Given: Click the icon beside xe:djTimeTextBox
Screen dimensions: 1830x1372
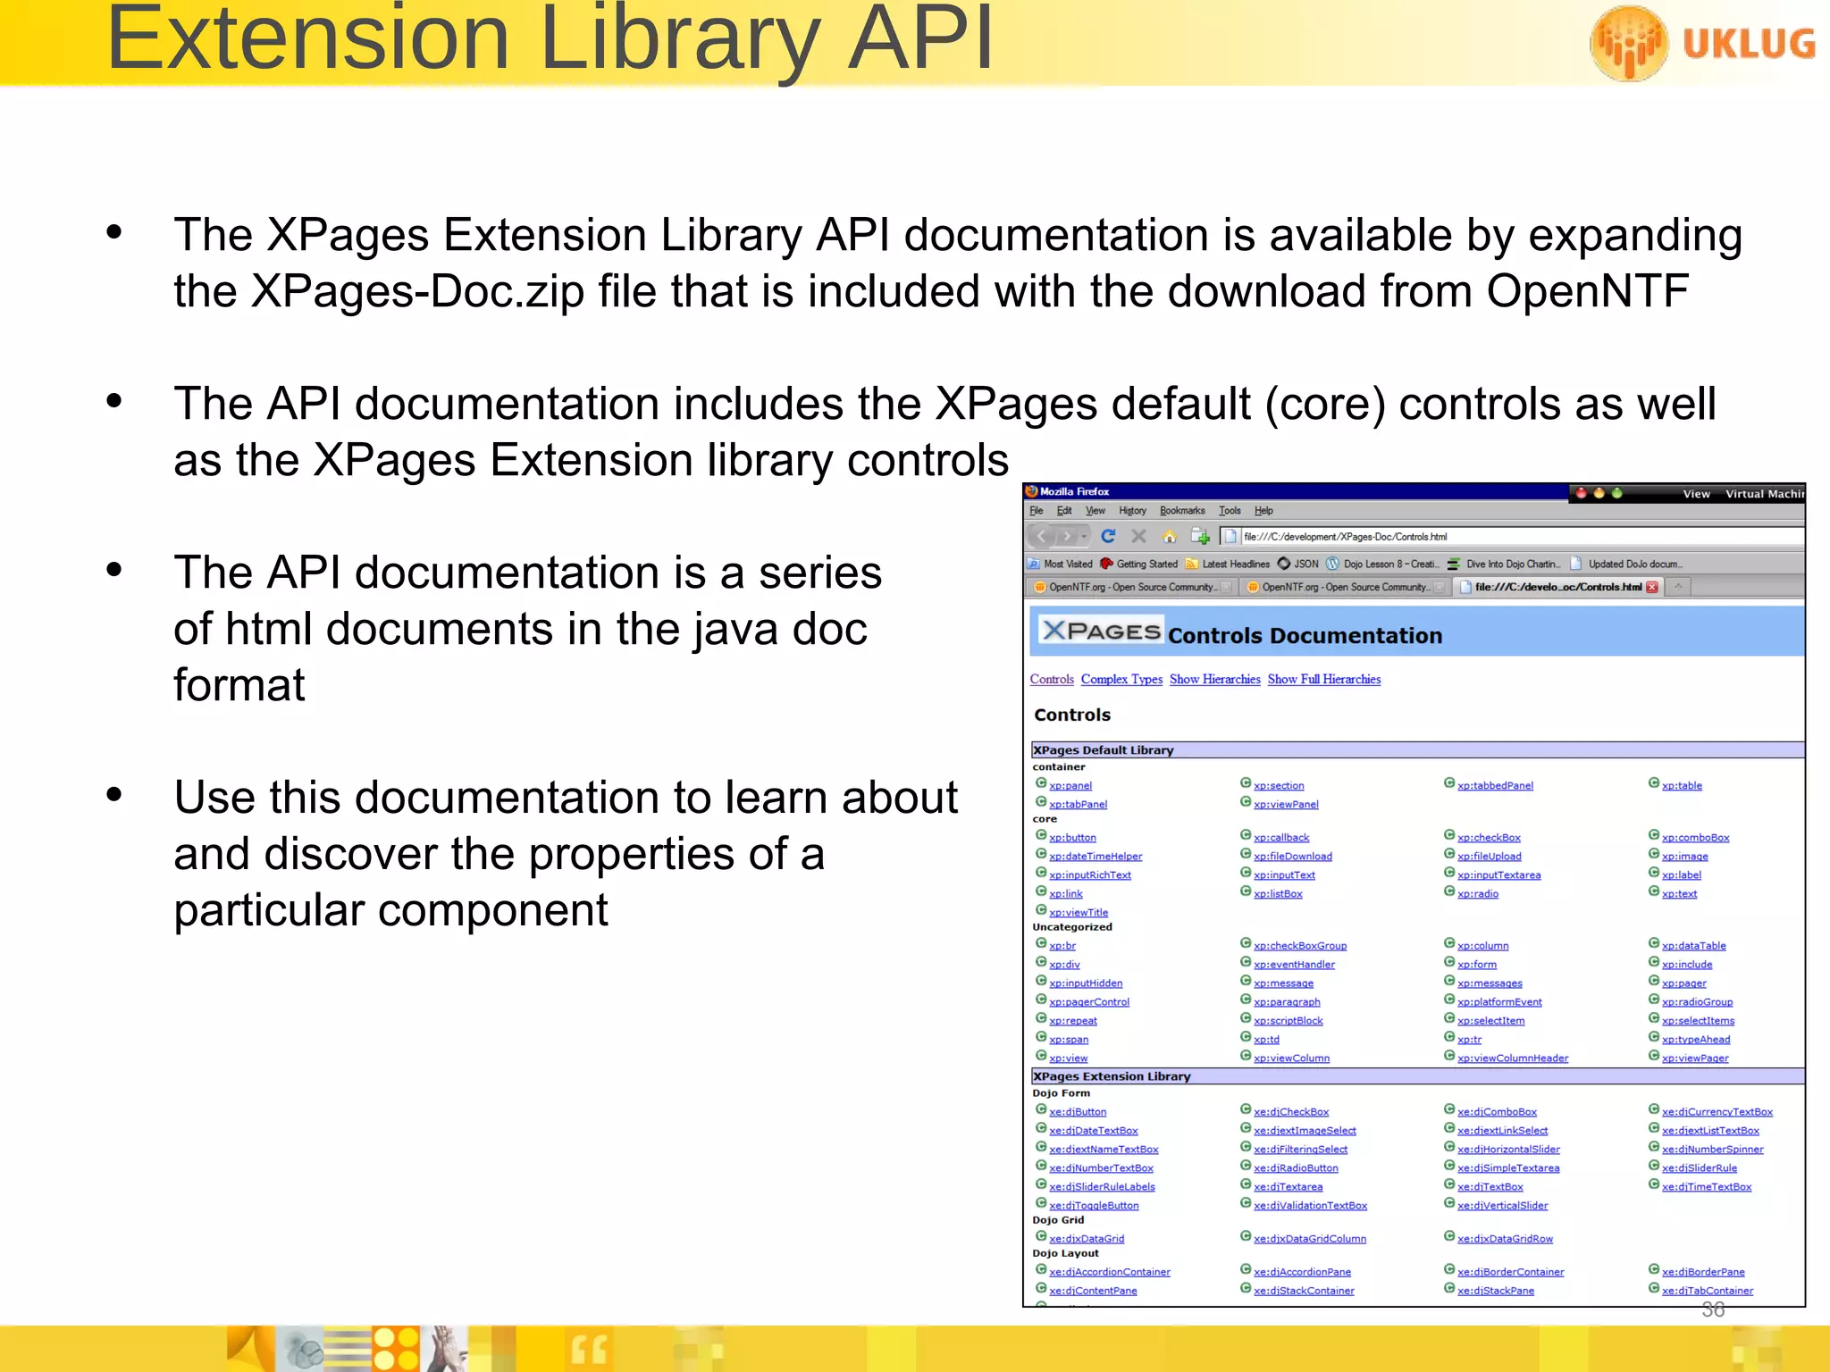Looking at the screenshot, I should coord(1654,1184).
